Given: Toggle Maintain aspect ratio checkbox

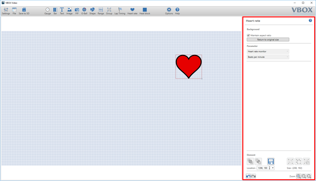Looking at the screenshot, I should pos(248,35).
